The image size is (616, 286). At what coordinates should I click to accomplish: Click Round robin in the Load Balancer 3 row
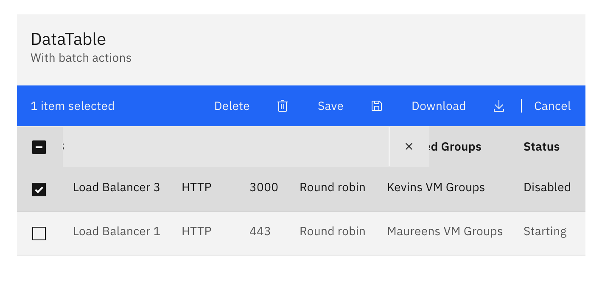[332, 187]
